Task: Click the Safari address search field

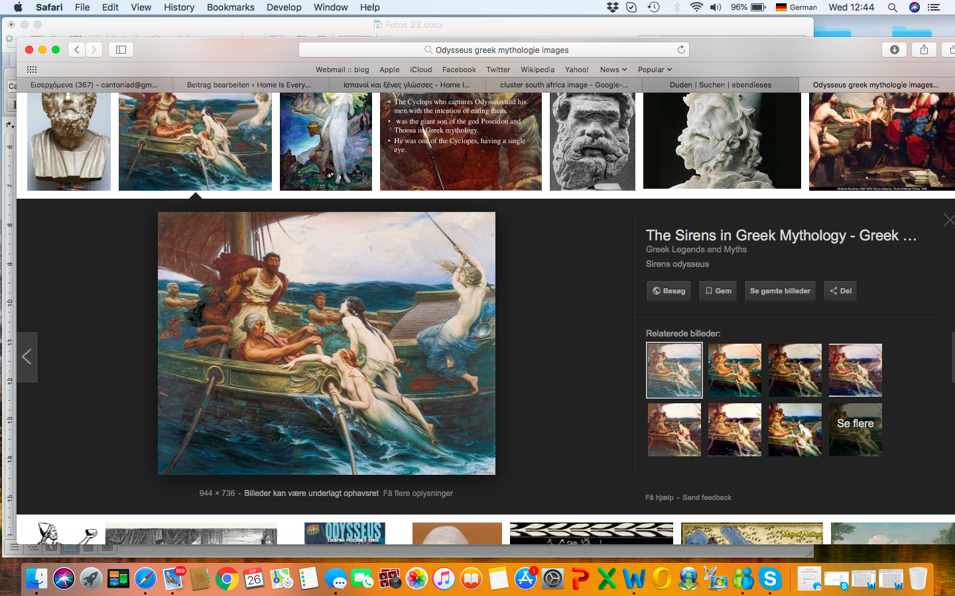Action: (494, 50)
